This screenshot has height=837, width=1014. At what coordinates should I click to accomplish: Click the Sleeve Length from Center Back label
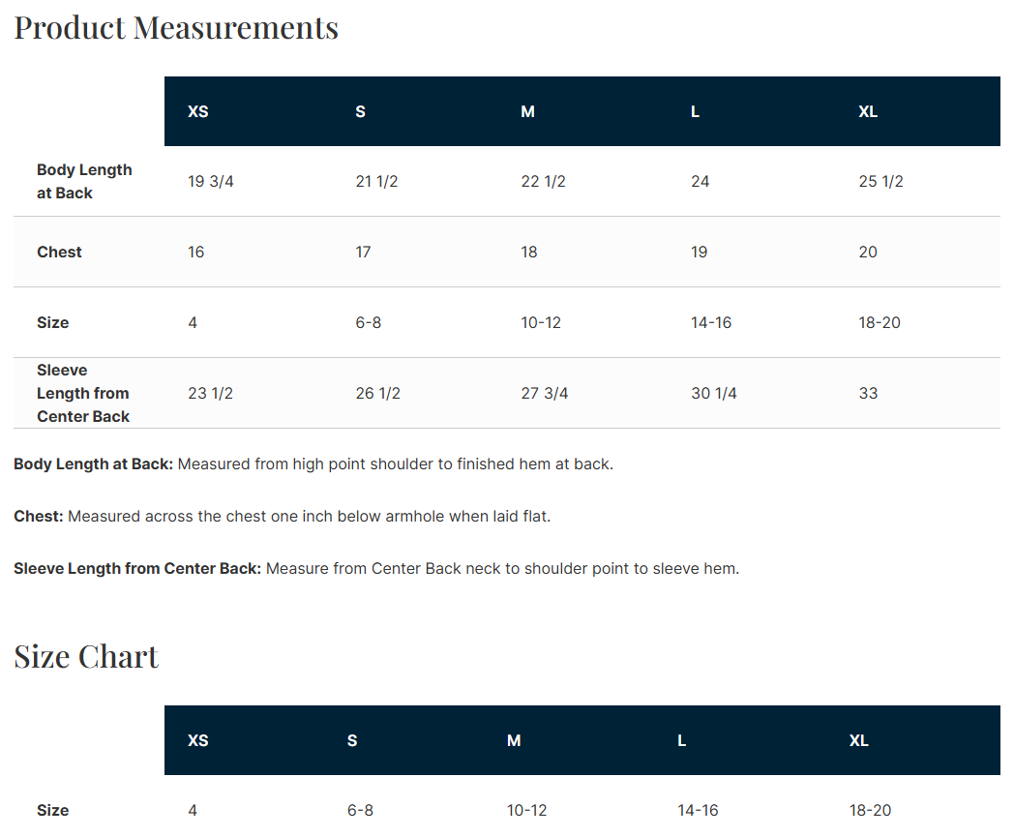(83, 393)
